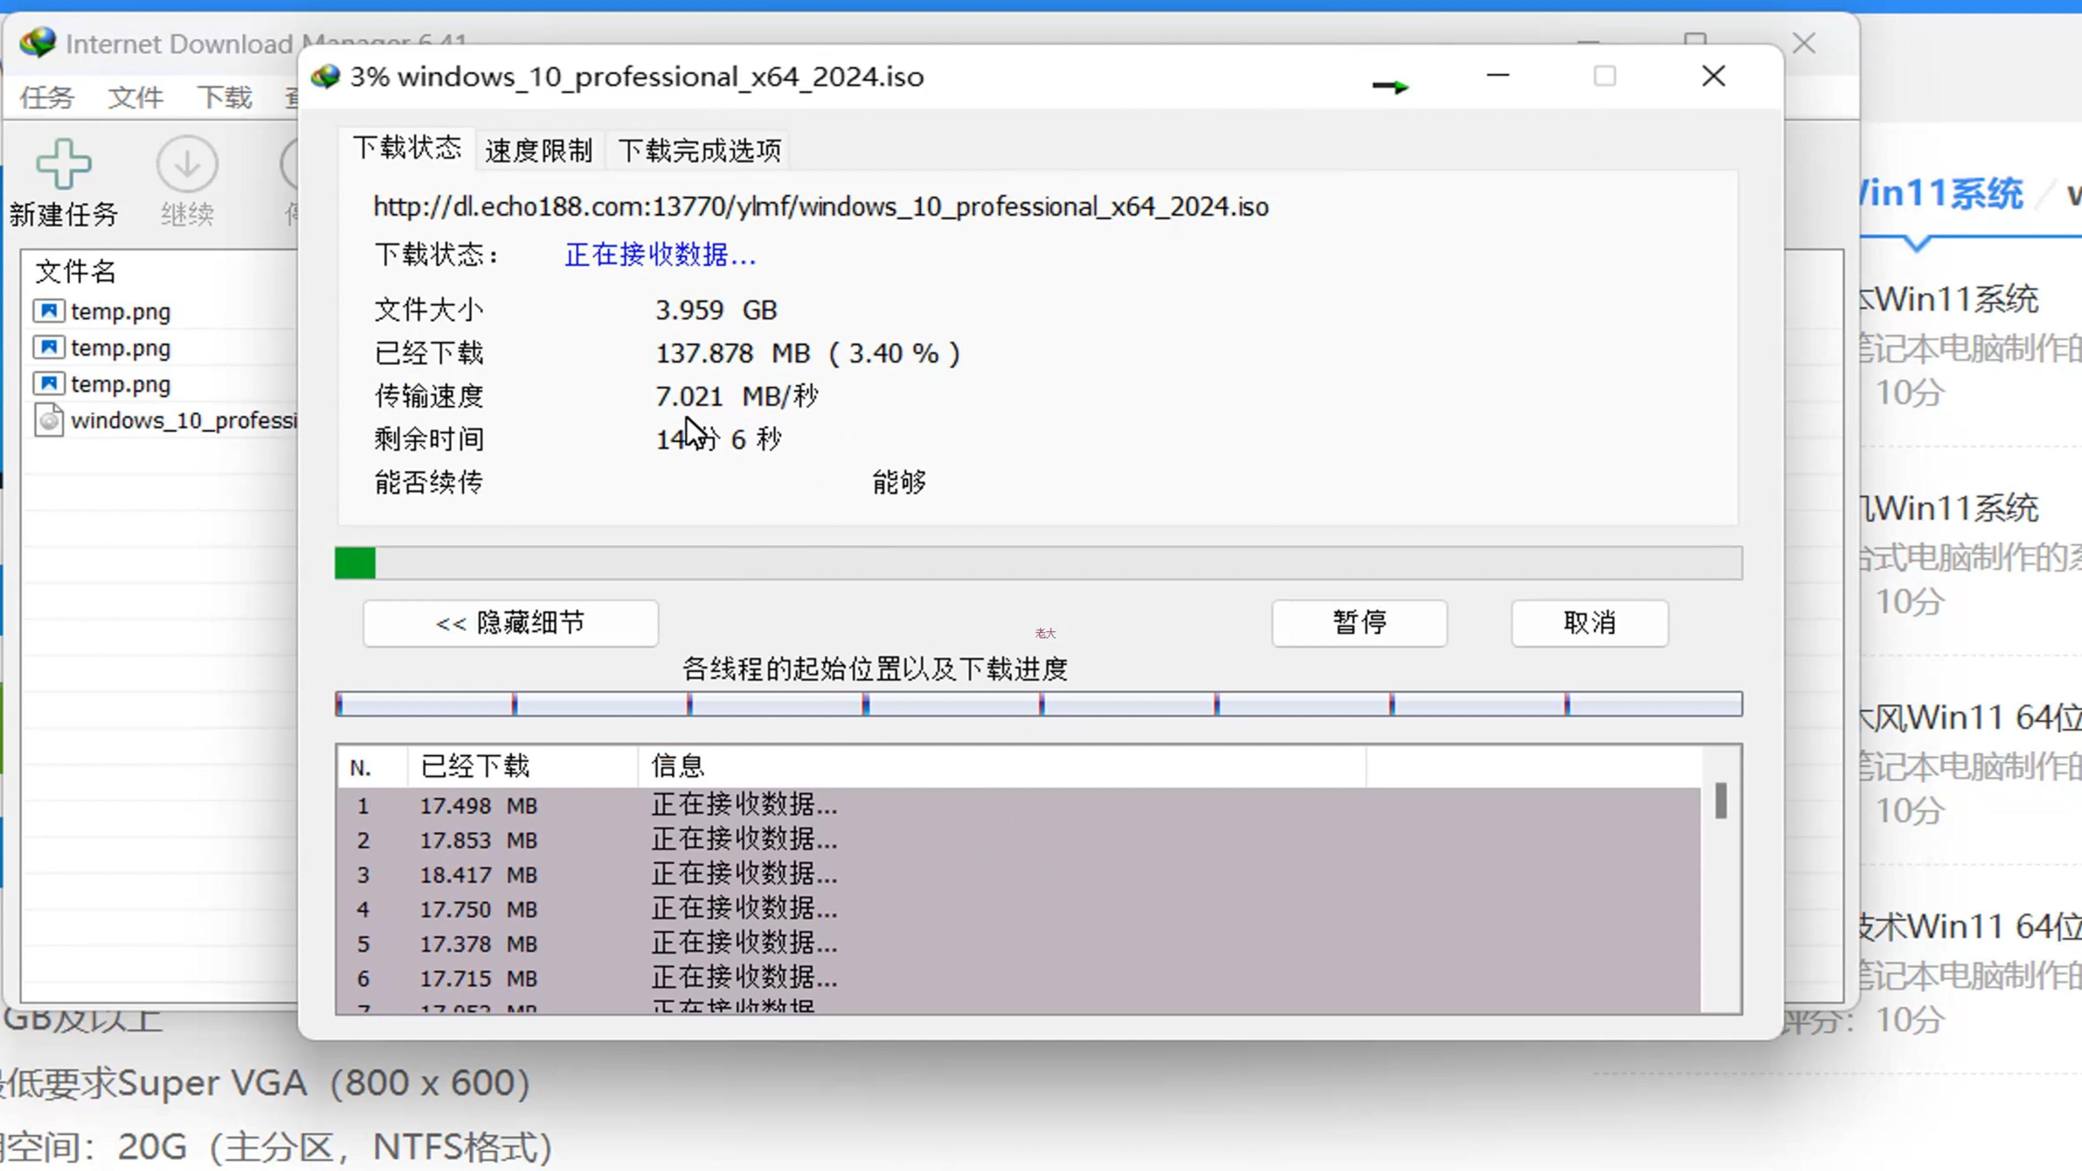This screenshot has width=2082, height=1171.
Task: Click the Resume (继续) download arrow icon
Action: (x=188, y=164)
